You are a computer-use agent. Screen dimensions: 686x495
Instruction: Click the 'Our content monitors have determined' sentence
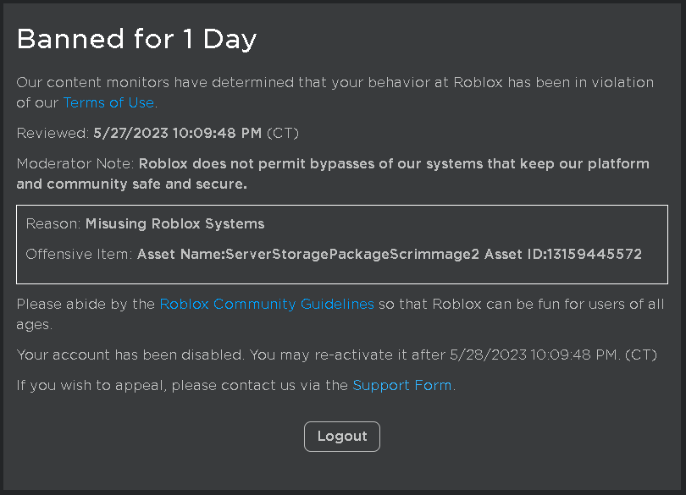(x=335, y=92)
